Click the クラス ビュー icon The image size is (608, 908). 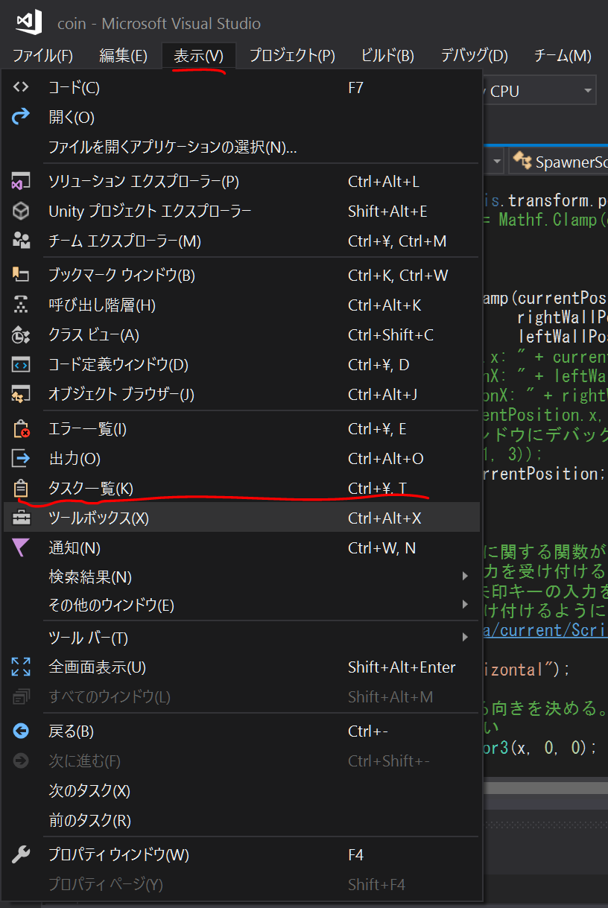click(x=21, y=334)
